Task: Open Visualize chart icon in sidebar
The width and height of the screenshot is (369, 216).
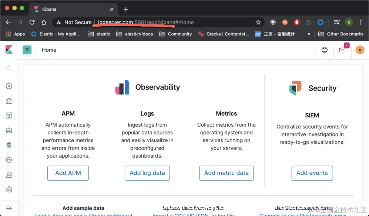Action: (9, 101)
